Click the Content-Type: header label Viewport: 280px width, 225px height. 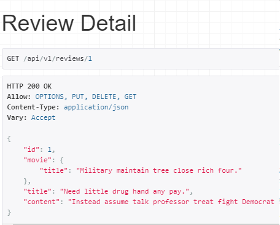tap(33, 107)
